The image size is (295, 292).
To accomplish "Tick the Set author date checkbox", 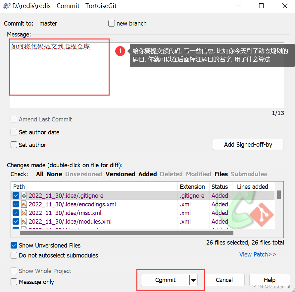I will (14, 132).
